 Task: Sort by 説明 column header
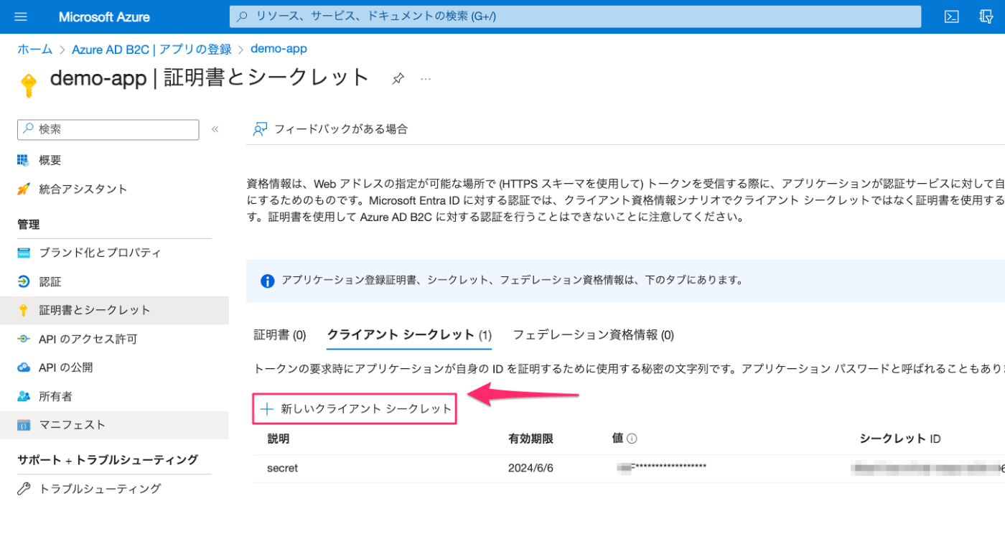[x=279, y=439]
